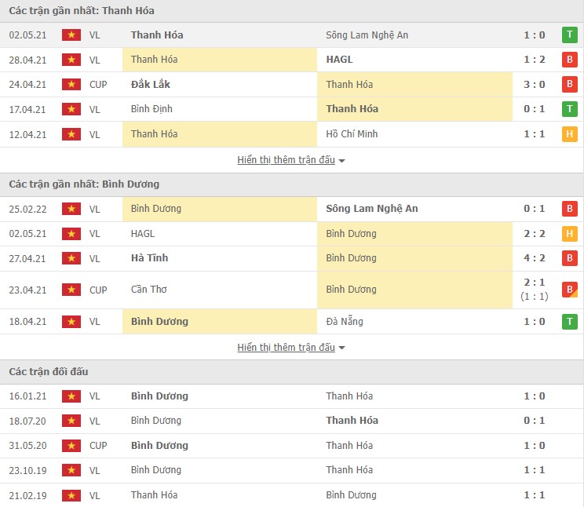Click the Vietnam flag on the 16.01.21 head-to-head row
Screen dimensions: 584x507
[71, 396]
